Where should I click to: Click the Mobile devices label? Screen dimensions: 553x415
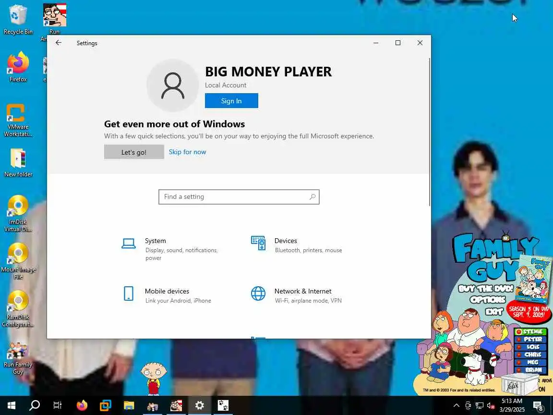[167, 291]
